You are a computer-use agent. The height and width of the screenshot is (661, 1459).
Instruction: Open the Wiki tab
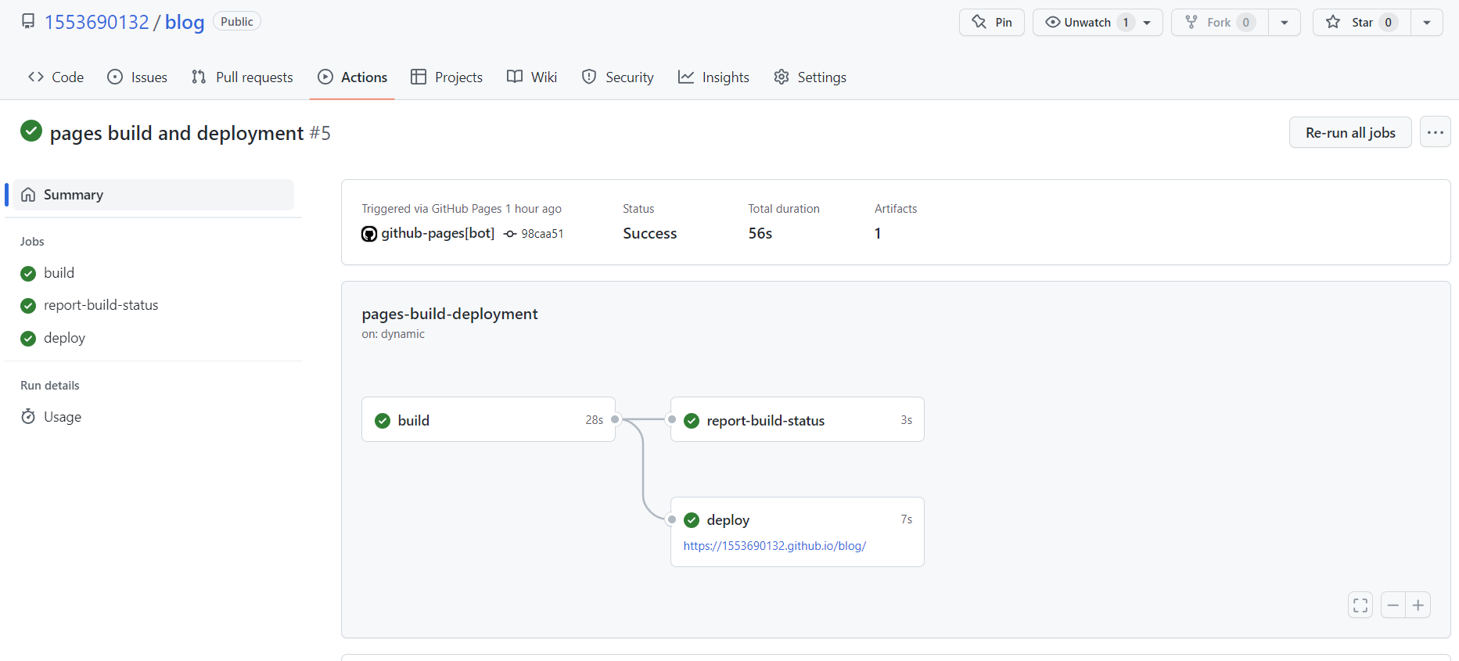532,77
